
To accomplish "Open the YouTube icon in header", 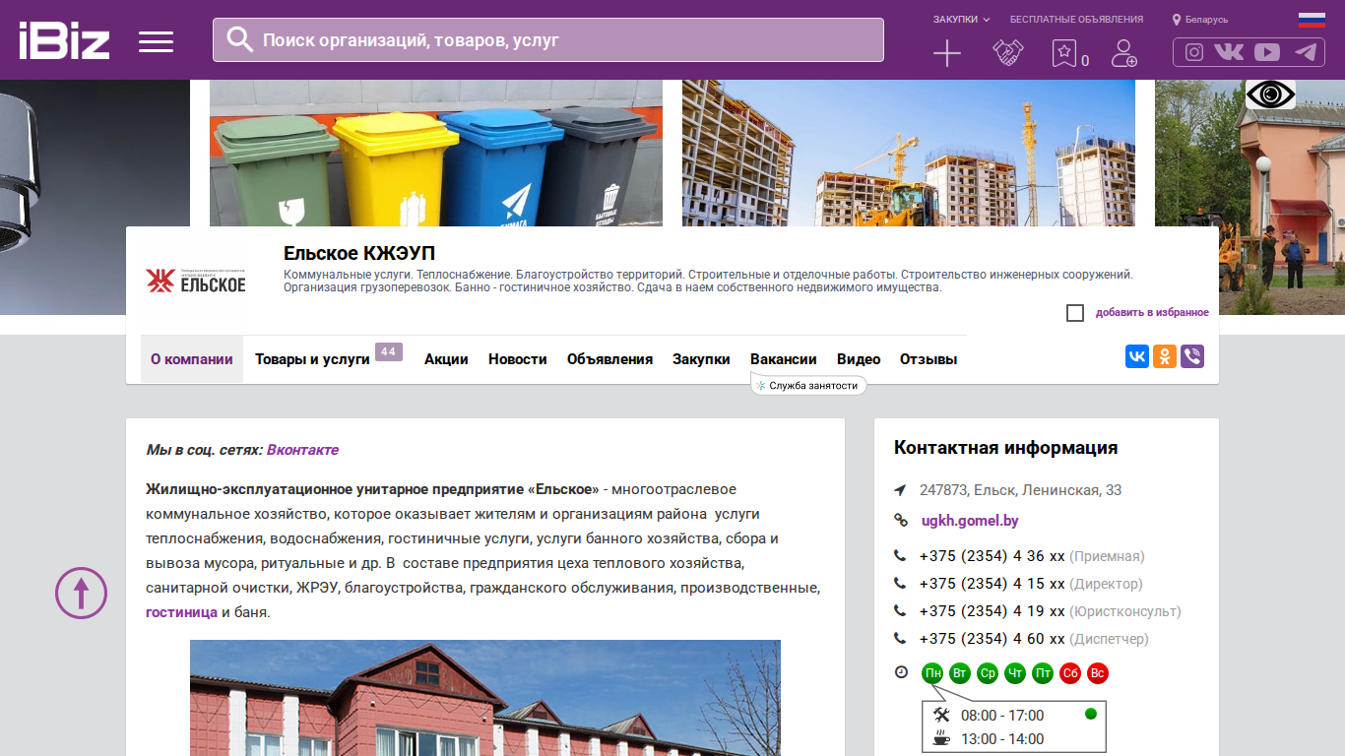I will click(1267, 53).
